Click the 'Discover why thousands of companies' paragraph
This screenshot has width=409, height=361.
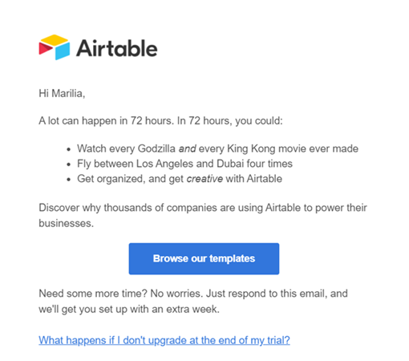[x=203, y=215]
